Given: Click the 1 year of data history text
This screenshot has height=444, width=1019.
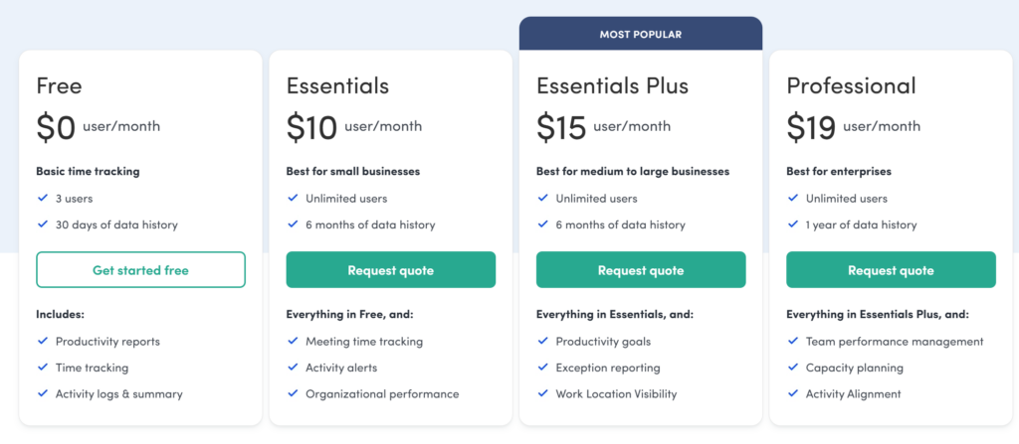Looking at the screenshot, I should pyautogui.click(x=861, y=225).
